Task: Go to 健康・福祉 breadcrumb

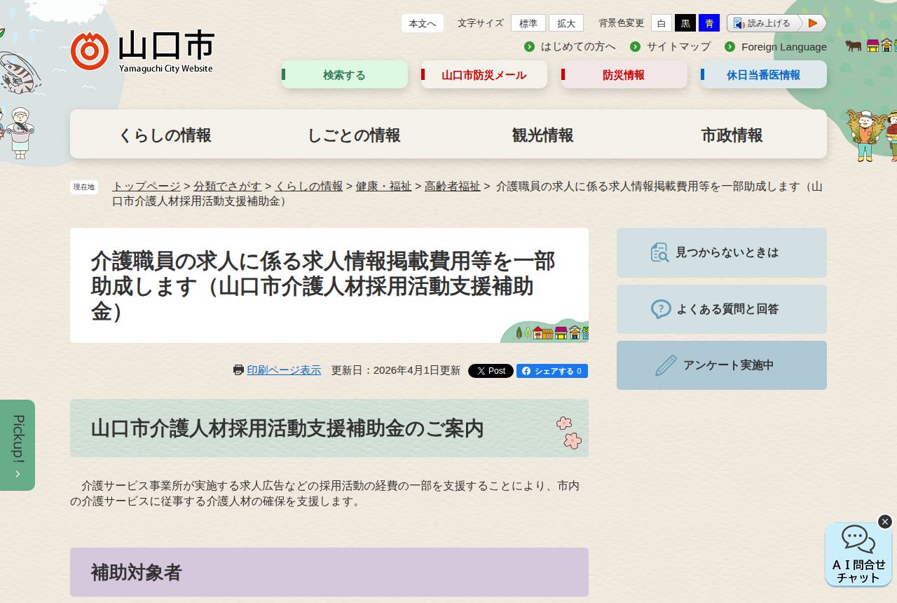Action: pyautogui.click(x=383, y=186)
